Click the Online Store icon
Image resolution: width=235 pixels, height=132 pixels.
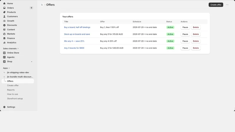pyautogui.click(x=4, y=53)
